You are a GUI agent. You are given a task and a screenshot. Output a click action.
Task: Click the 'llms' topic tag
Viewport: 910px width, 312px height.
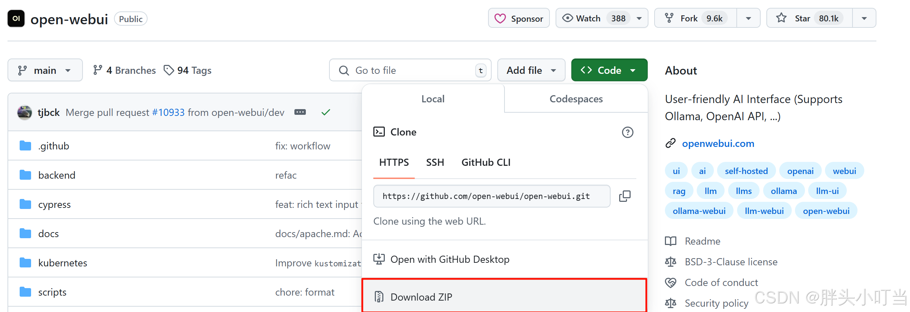(744, 191)
